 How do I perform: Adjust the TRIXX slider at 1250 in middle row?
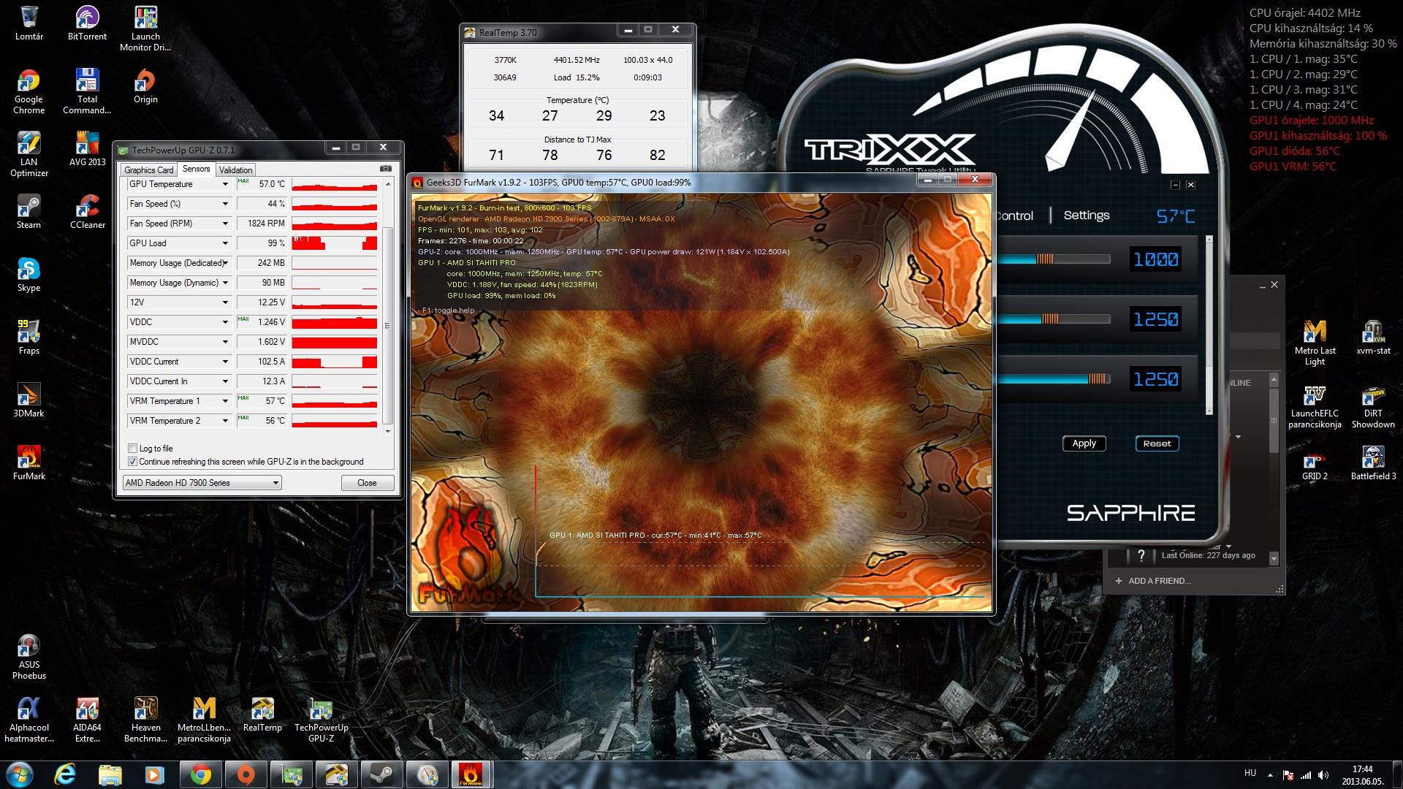click(x=1049, y=319)
